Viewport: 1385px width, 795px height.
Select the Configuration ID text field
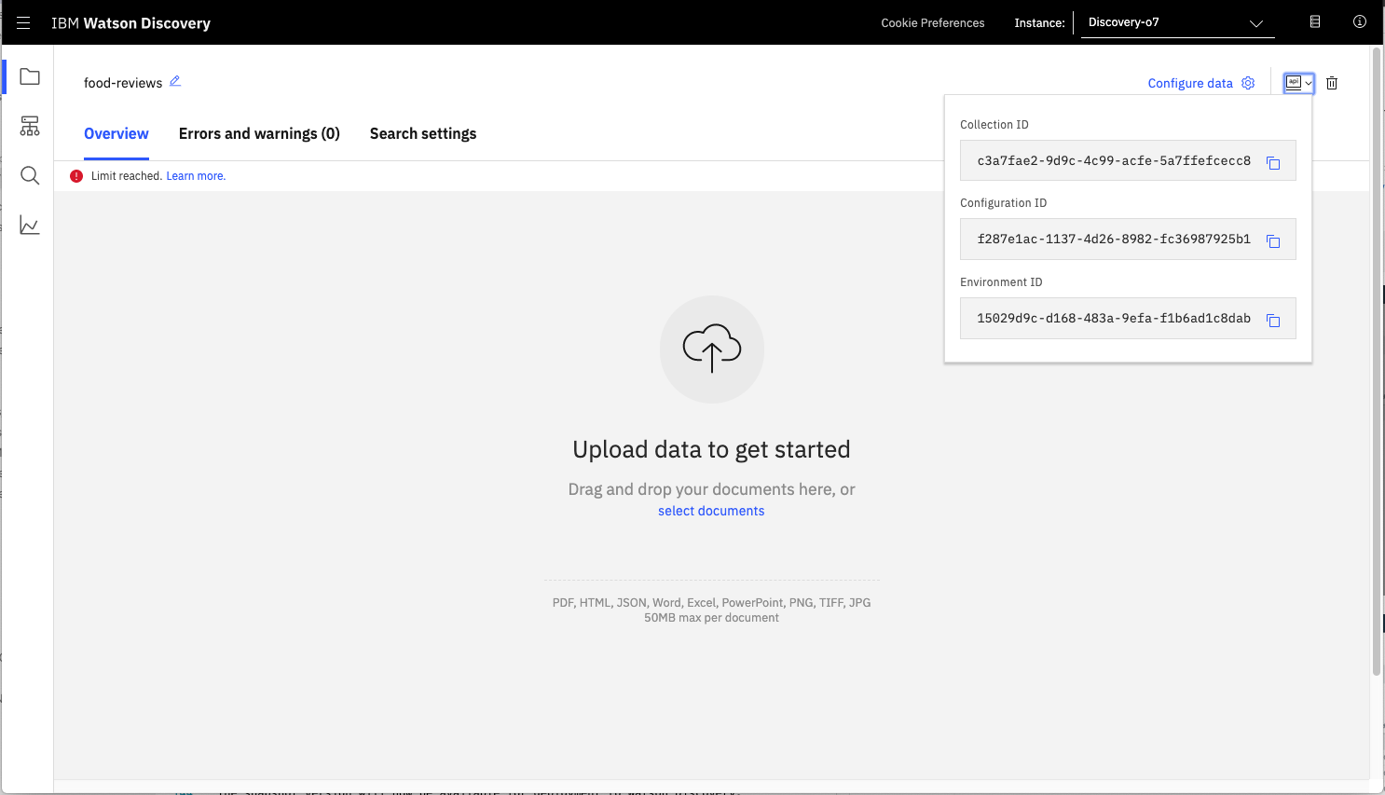pos(1128,239)
